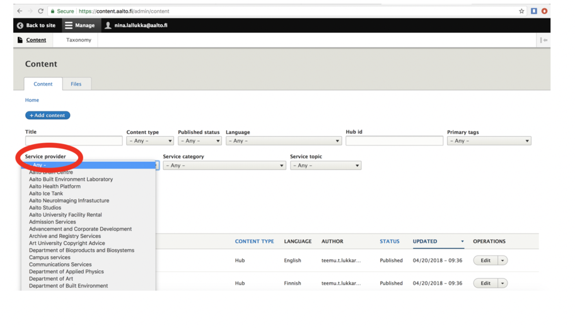Viewport: 575px width, 328px height.
Task: Open the Taxonomy toolbar menu item
Action: click(79, 40)
